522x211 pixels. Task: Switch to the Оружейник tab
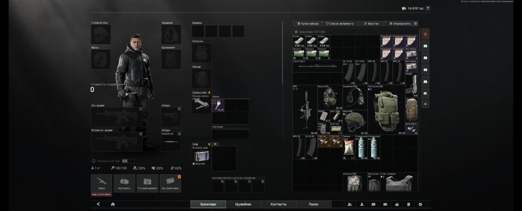click(x=243, y=204)
